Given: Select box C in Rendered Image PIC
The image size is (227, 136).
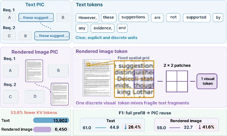Looking at the screenshot, I should (x=11, y=97).
